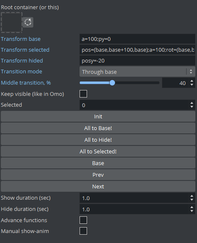197x243 pixels.
Task: Click the reset container circular arrow icon
Action: pyautogui.click(x=28, y=22)
